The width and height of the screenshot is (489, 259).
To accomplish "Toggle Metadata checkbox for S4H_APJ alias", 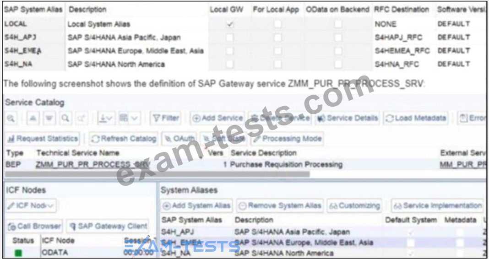I will [x=460, y=232].
